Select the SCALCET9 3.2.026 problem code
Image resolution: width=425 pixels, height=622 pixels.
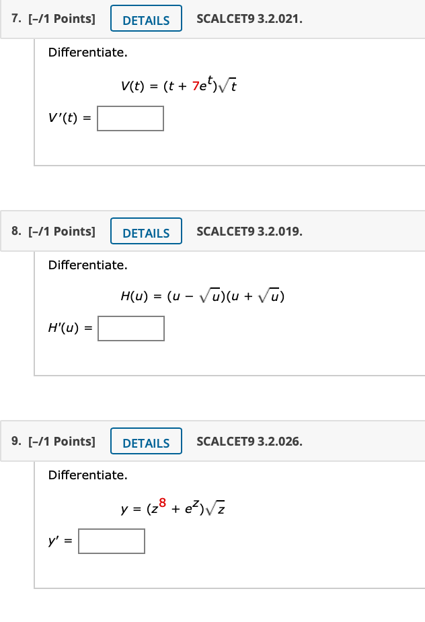click(x=249, y=441)
